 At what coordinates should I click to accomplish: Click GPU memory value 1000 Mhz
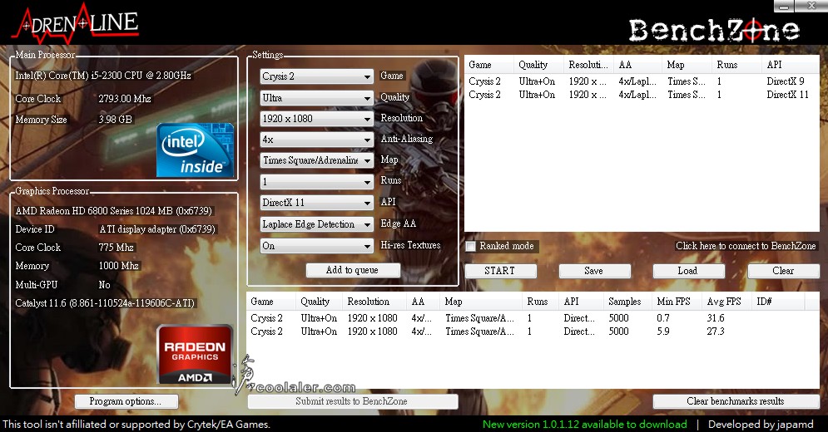119,266
